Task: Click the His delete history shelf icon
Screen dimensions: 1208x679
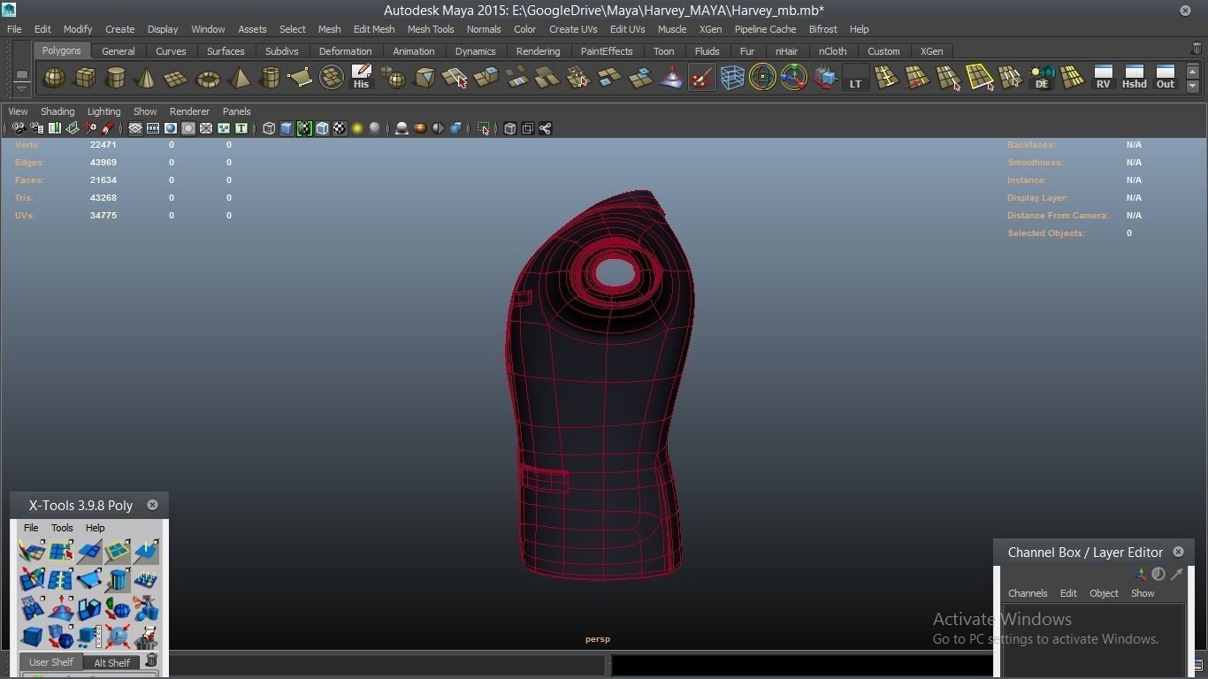Action: (x=361, y=78)
